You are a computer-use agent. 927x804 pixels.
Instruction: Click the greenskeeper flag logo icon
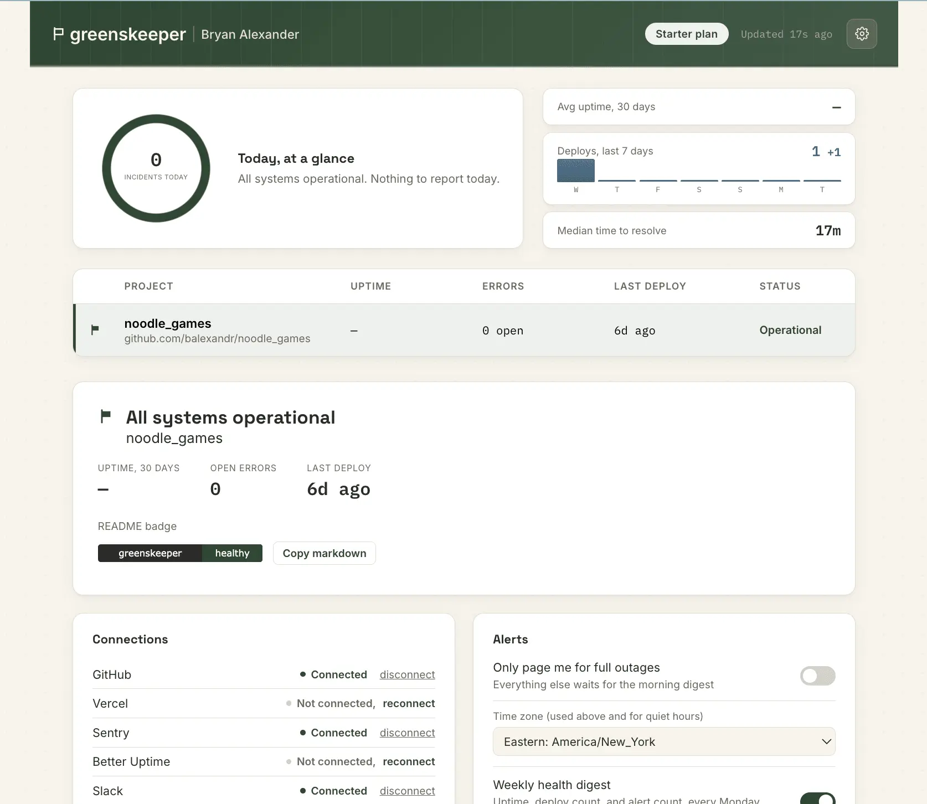click(58, 34)
